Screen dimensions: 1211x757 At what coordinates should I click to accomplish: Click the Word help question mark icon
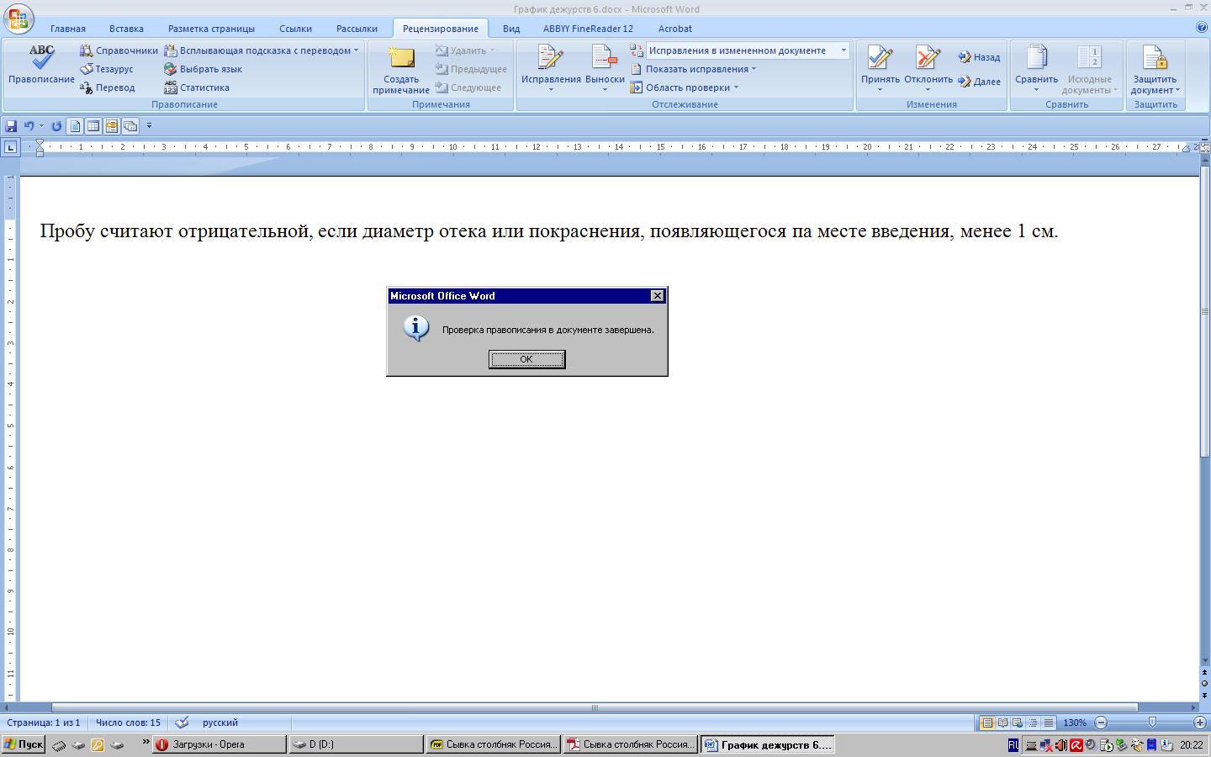[1201, 27]
